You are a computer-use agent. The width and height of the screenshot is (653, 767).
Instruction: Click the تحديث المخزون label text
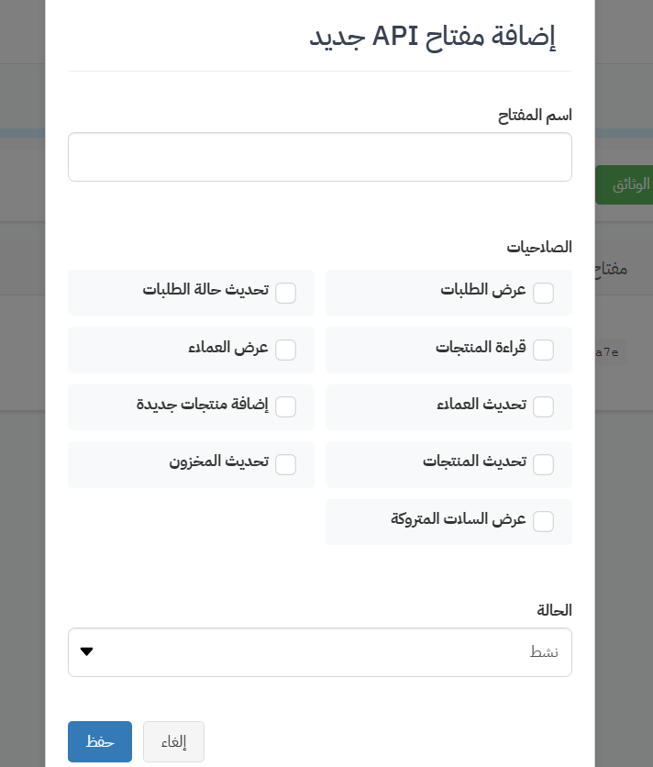click(x=219, y=461)
